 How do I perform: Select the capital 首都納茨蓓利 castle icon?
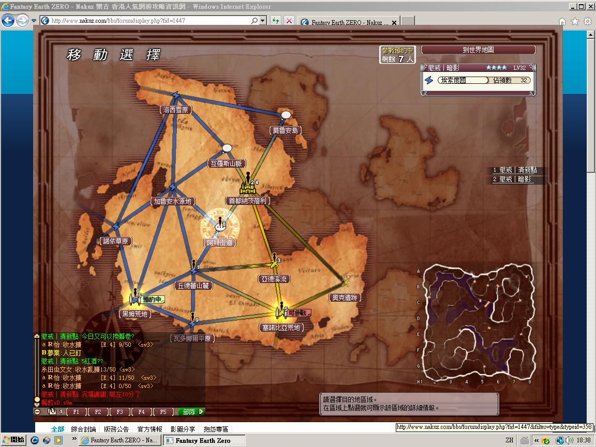247,187
